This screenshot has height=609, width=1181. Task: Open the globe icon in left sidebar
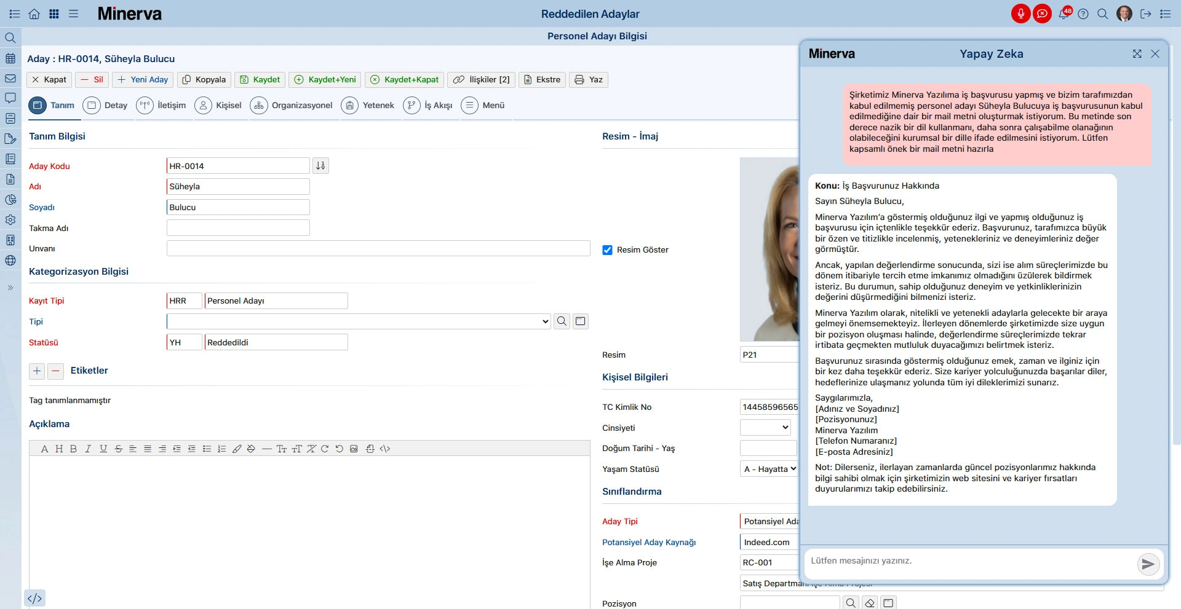[10, 261]
